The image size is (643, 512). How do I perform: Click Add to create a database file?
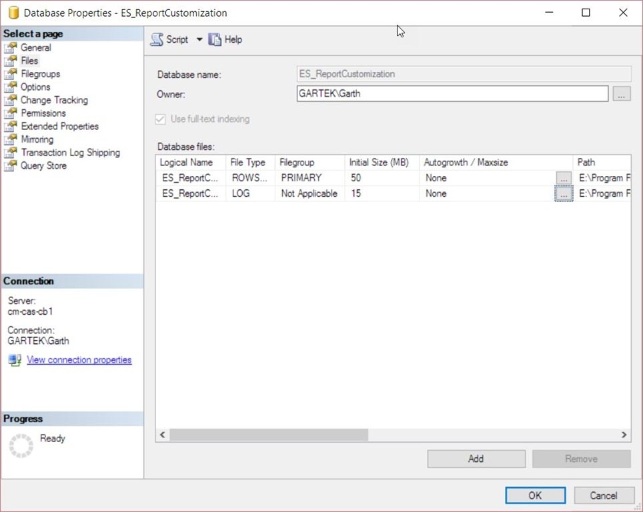tap(476, 459)
